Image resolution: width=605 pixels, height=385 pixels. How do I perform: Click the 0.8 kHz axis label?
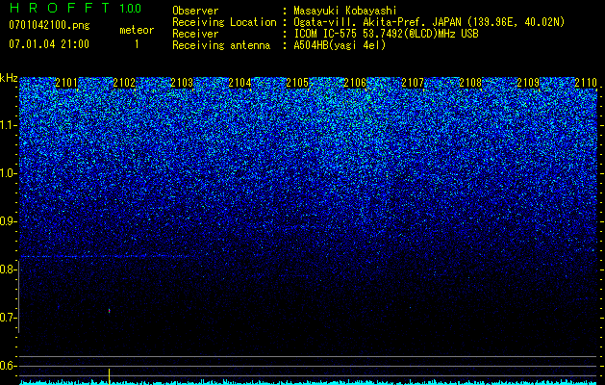(8, 269)
